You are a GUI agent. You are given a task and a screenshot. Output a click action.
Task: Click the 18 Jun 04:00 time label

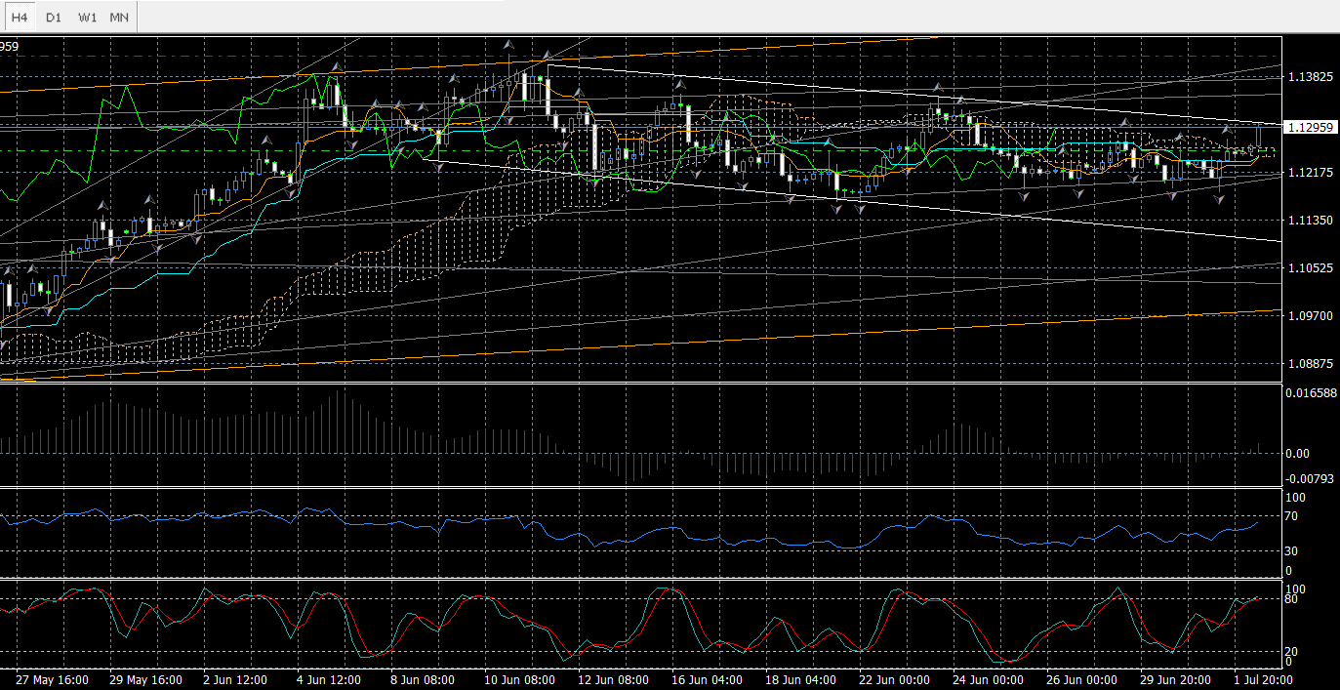(x=800, y=679)
